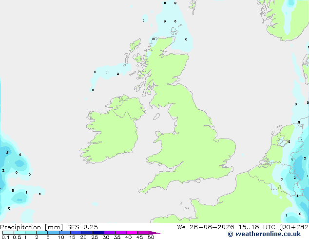Select the 35–40 mm legend swatch
This screenshot has height=239, width=309.
point(120,233)
